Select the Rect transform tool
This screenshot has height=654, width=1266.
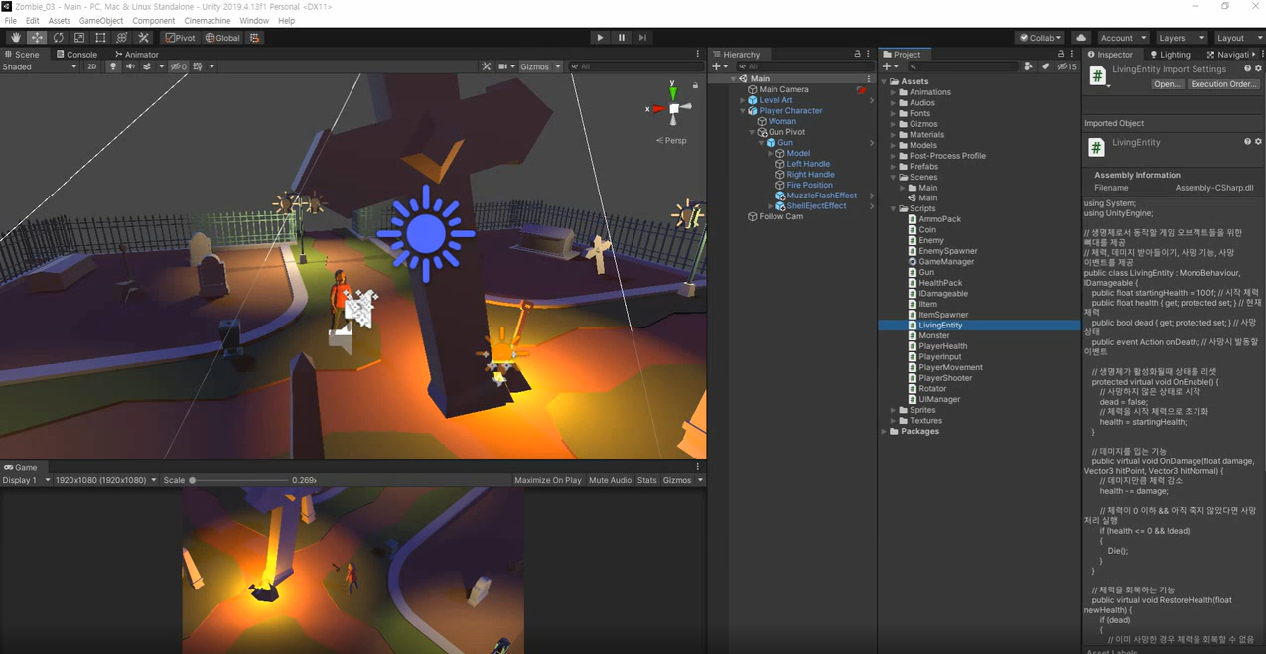pyautogui.click(x=100, y=38)
